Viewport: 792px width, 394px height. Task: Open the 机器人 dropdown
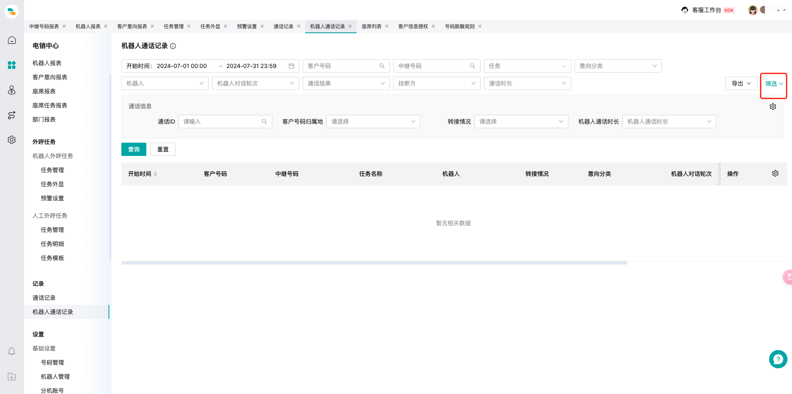165,83
